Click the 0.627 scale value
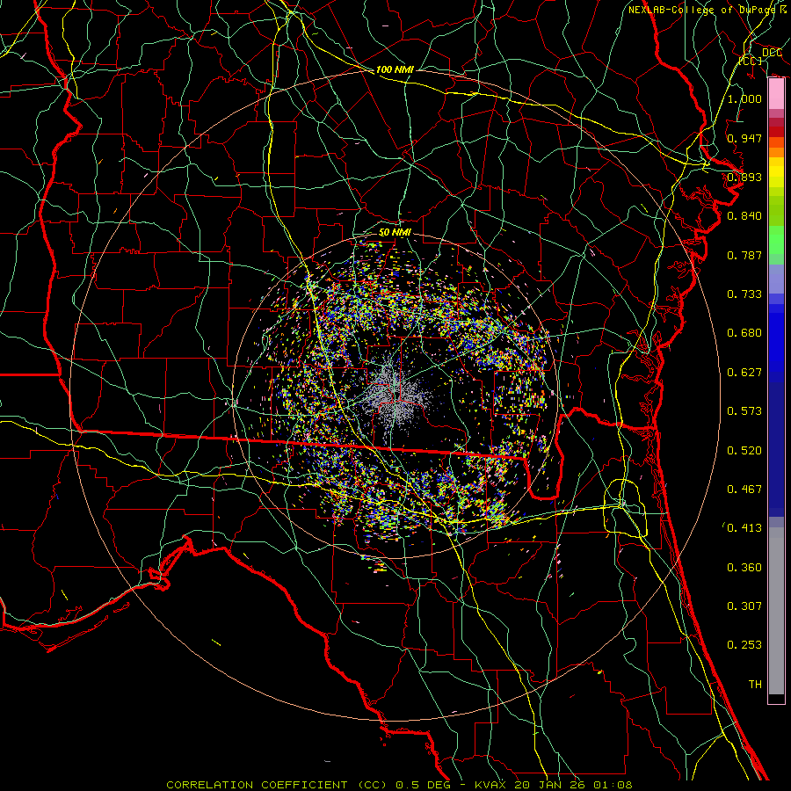This screenshot has width=791, height=791. coord(744,373)
